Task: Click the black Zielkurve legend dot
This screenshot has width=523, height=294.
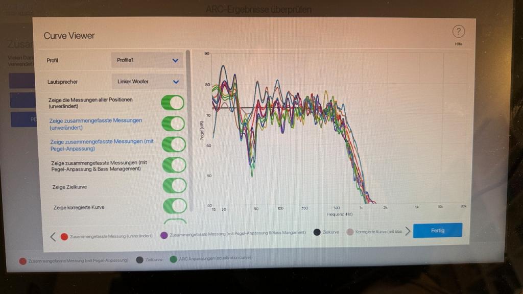Action: click(x=317, y=232)
